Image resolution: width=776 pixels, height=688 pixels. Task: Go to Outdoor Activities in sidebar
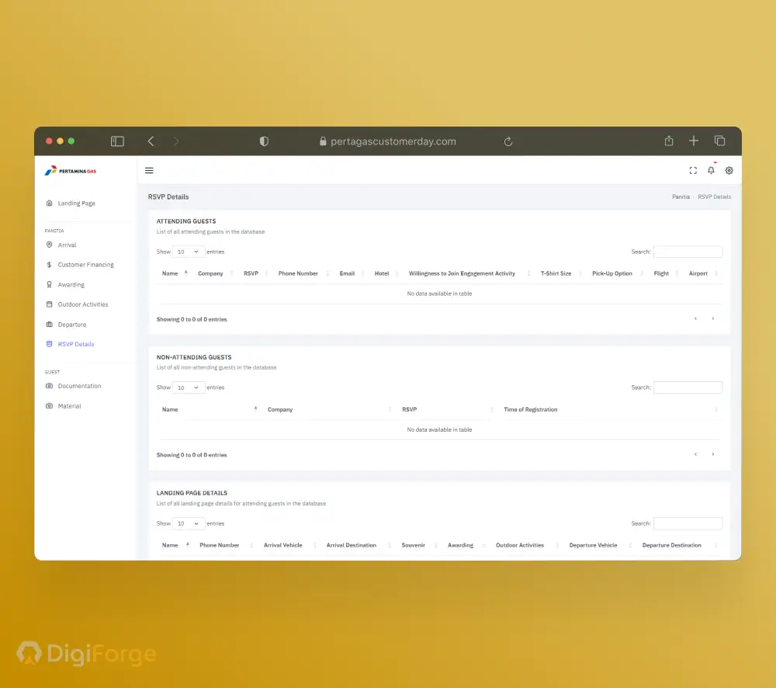coord(82,304)
